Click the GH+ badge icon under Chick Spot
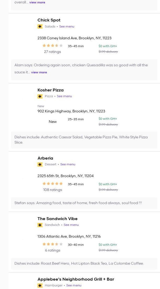 point(40,26)
